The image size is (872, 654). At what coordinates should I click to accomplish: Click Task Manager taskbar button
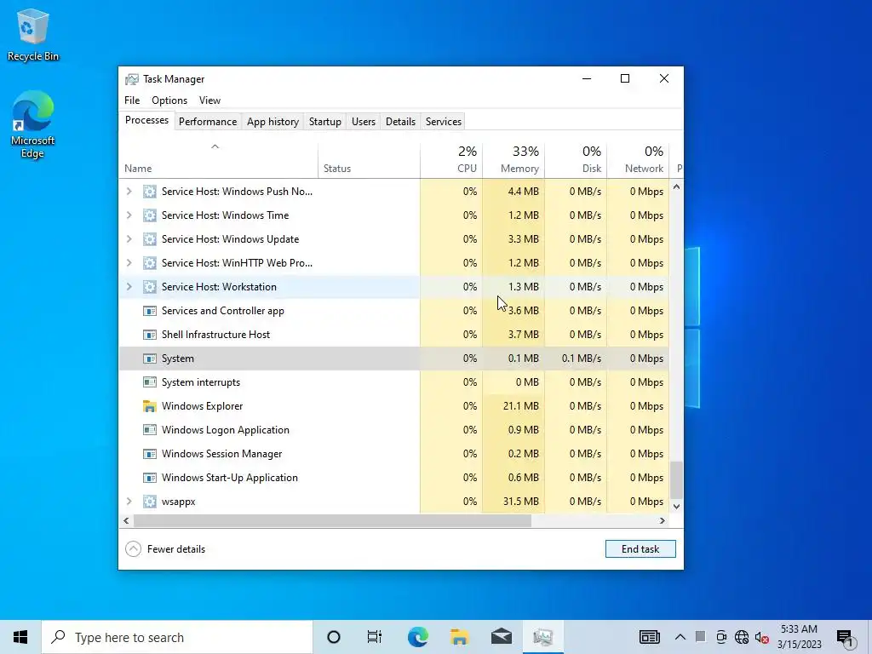(x=542, y=637)
